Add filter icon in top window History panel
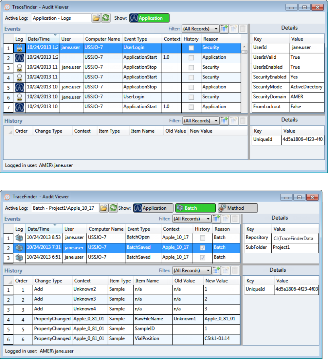The image size is (328, 359). tap(224, 121)
